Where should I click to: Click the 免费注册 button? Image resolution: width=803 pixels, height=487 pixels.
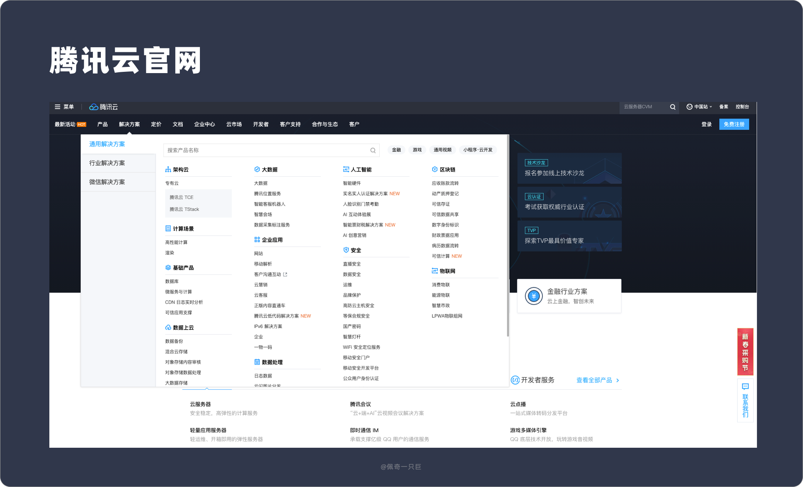click(x=734, y=124)
